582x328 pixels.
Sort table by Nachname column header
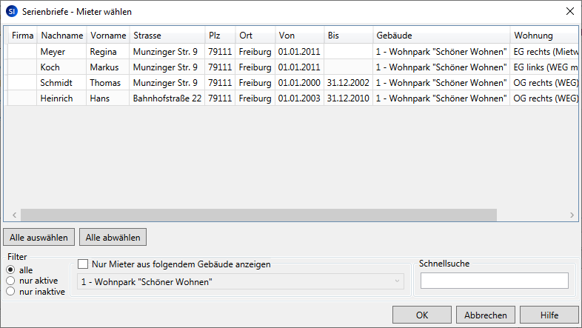point(61,36)
